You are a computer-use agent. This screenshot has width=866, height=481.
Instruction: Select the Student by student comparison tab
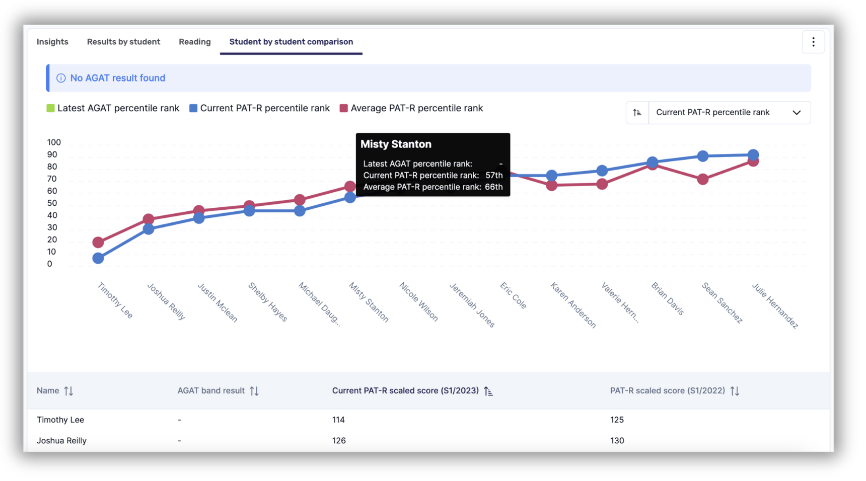point(291,42)
